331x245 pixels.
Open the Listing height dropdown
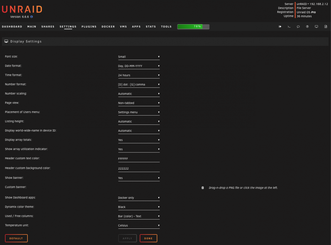[139, 122]
